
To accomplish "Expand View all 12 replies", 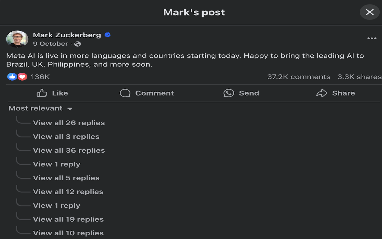I will tap(68, 192).
